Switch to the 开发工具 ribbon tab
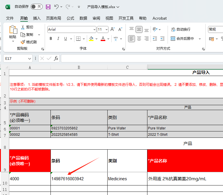 click(126, 18)
